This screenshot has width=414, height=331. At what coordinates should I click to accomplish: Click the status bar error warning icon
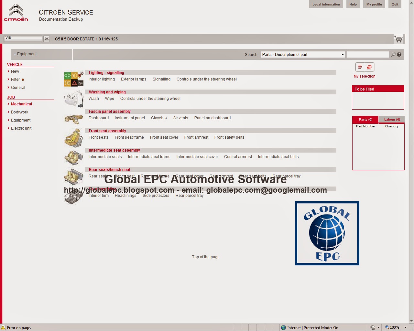[3, 327]
